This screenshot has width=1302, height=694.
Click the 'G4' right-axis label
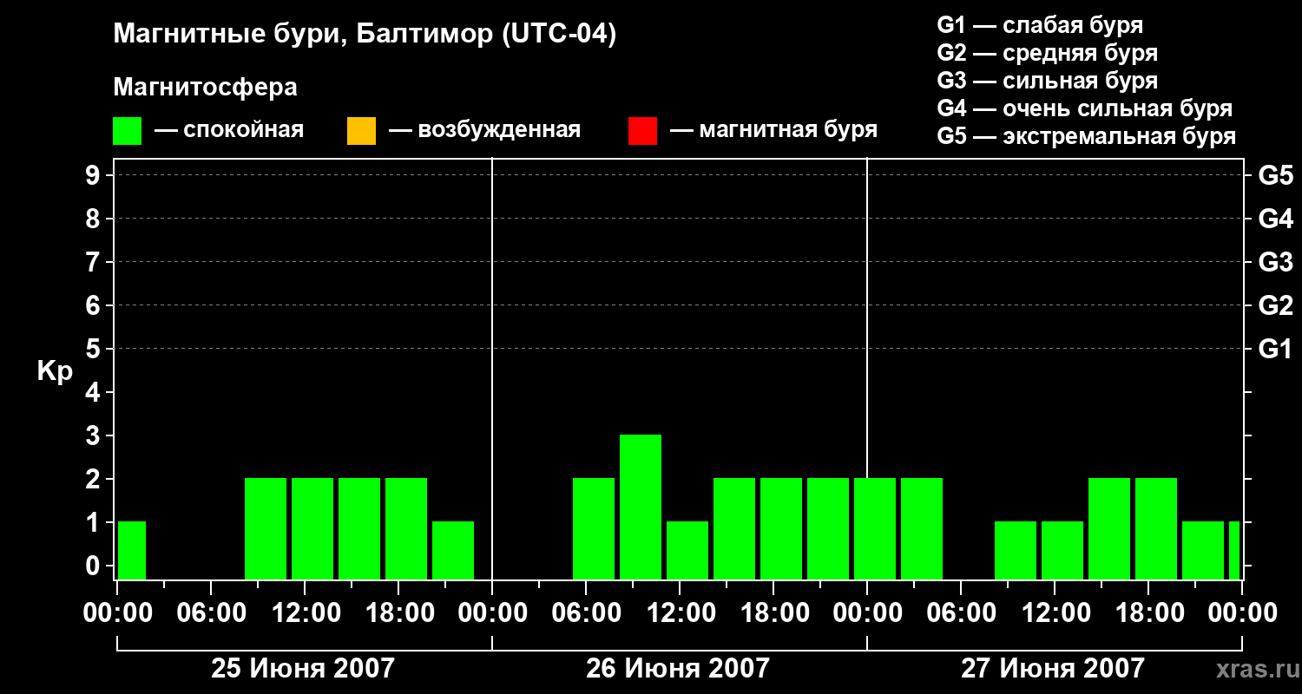coord(1275,219)
